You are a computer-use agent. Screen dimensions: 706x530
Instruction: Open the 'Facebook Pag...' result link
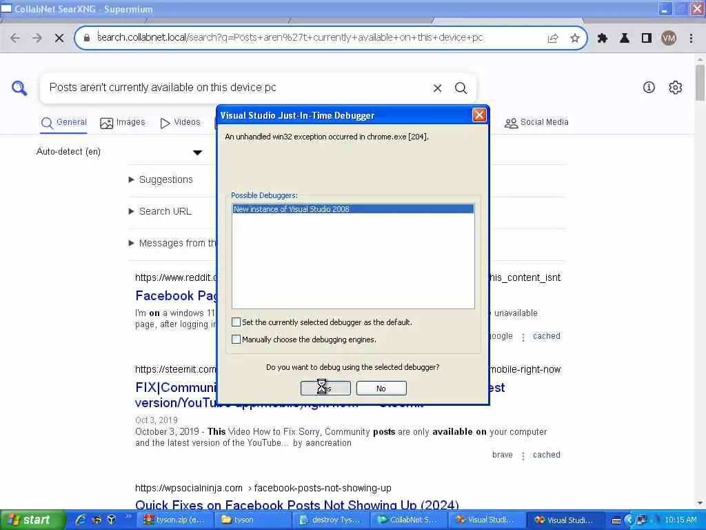coord(176,295)
